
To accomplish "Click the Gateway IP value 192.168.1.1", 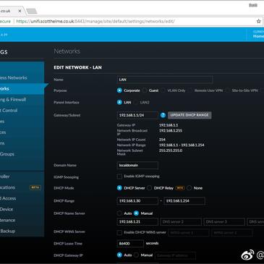I will coord(169,125).
